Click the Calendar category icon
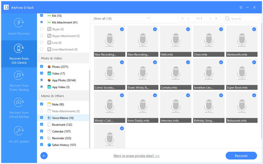Image resolution: width=263 pixels, height=164 pixels. [49, 131]
